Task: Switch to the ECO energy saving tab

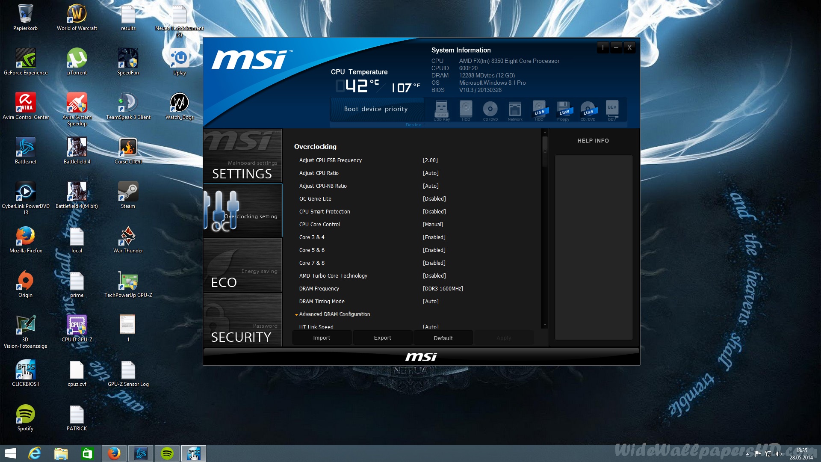Action: [242, 265]
